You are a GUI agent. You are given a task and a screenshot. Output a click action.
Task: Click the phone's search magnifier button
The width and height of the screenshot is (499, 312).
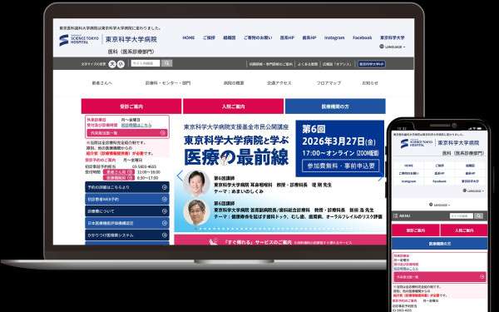pos(479,215)
